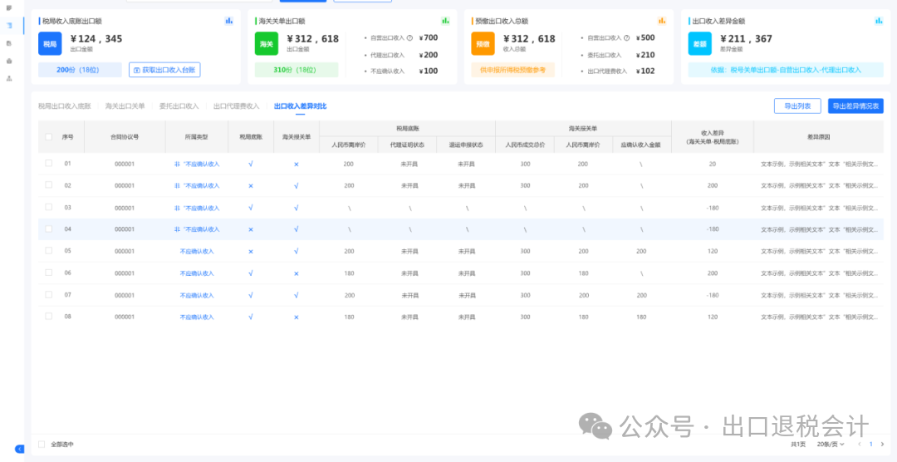This screenshot has width=897, height=462.
Task: Click chart icon on 出口收入差异金额 card
Action: click(x=879, y=21)
